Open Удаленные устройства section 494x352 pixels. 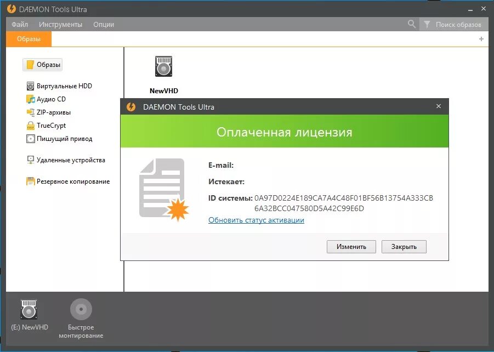(x=66, y=160)
